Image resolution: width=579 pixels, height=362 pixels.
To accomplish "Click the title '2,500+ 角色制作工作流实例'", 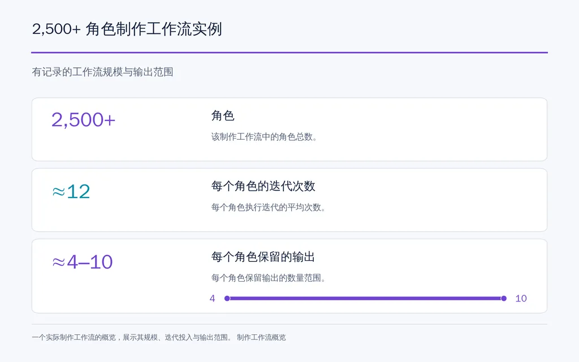I will [x=127, y=29].
